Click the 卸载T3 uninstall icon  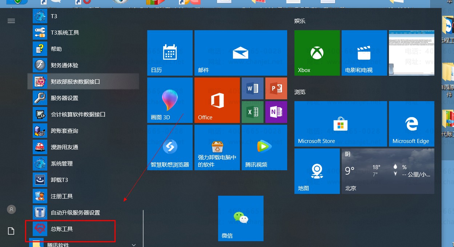(40, 180)
